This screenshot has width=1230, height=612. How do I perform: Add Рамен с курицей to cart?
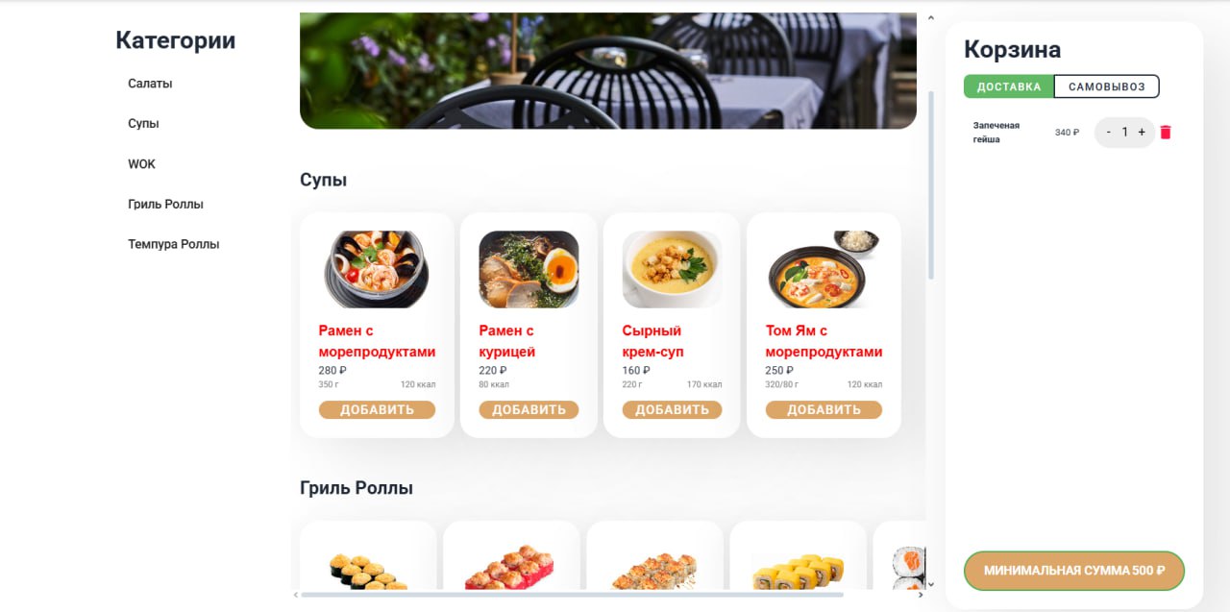(529, 410)
